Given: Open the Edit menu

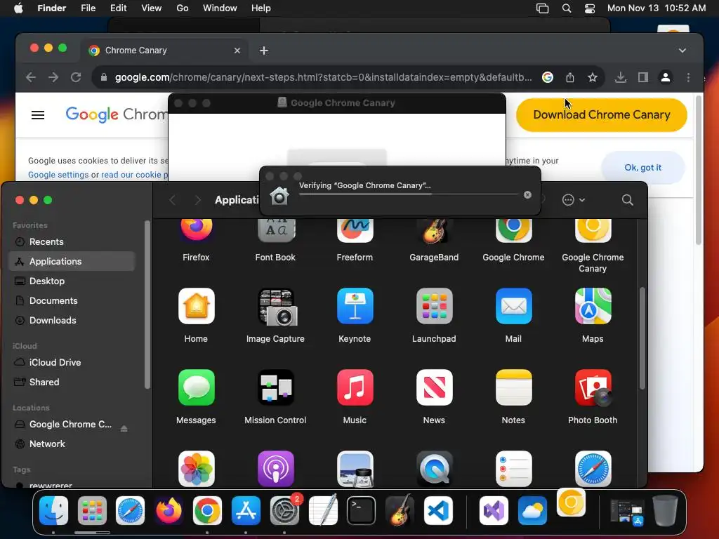Looking at the screenshot, I should 118,8.
